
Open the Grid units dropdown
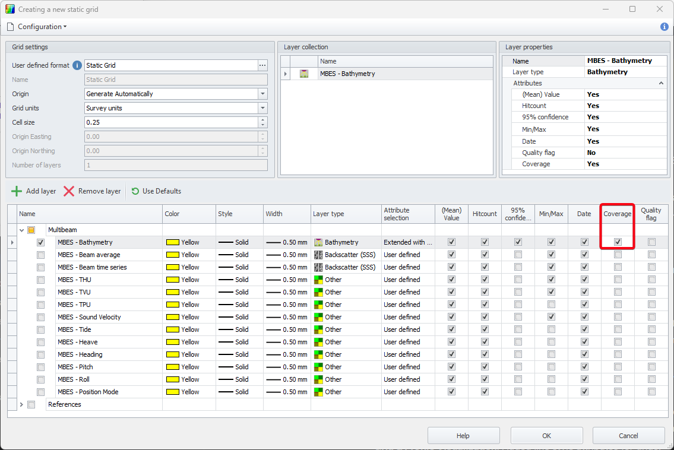(x=262, y=108)
